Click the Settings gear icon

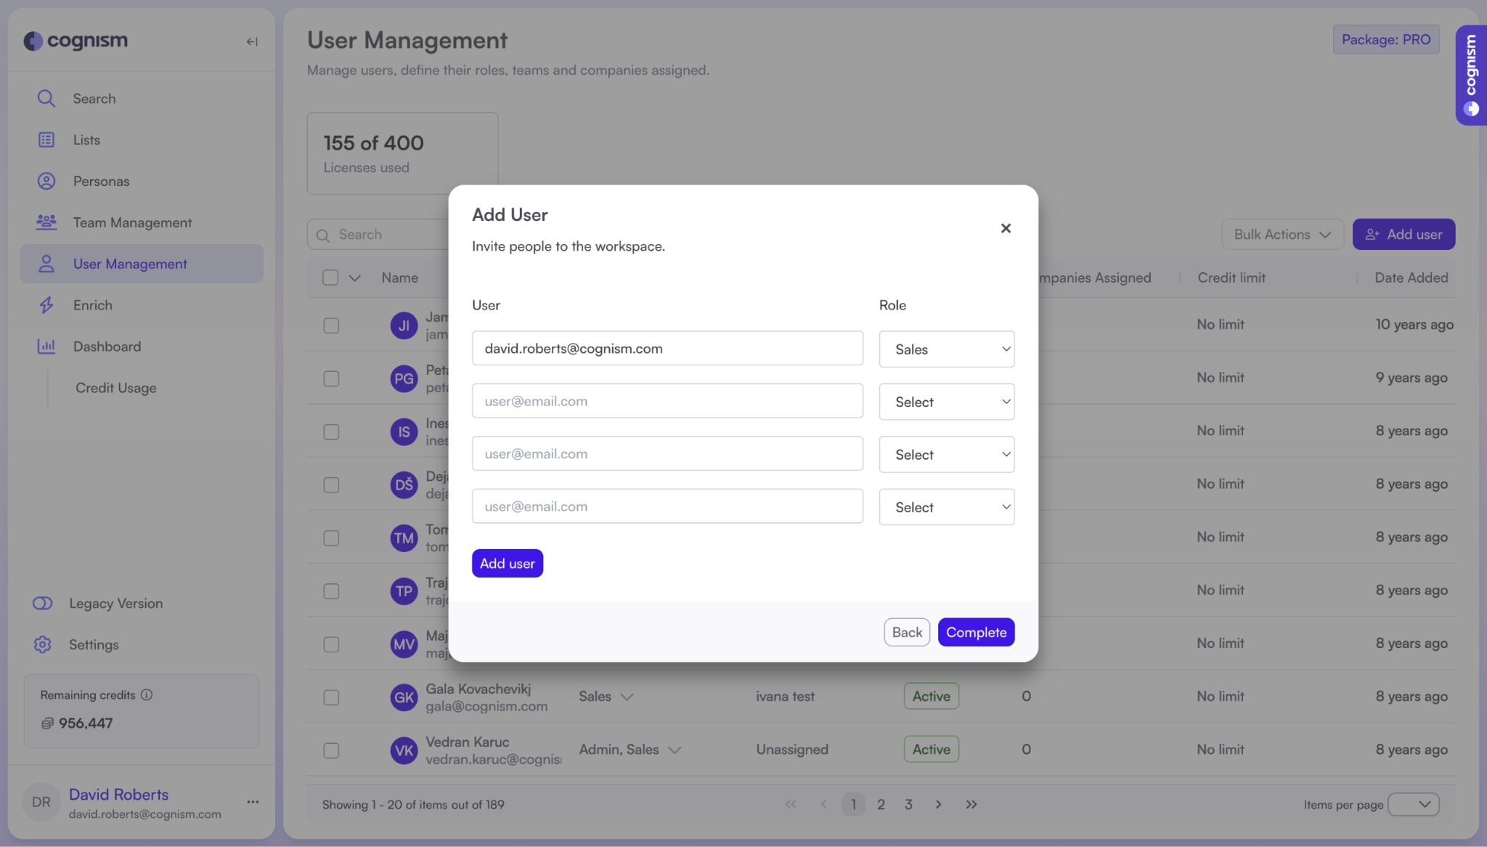(43, 644)
